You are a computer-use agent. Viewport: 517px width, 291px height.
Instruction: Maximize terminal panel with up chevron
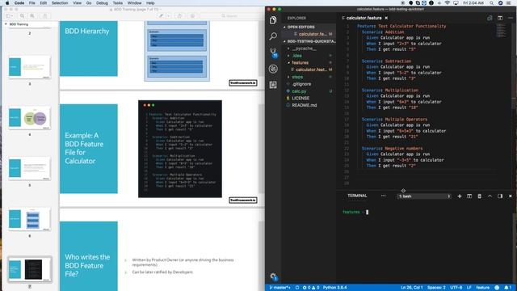point(490,196)
